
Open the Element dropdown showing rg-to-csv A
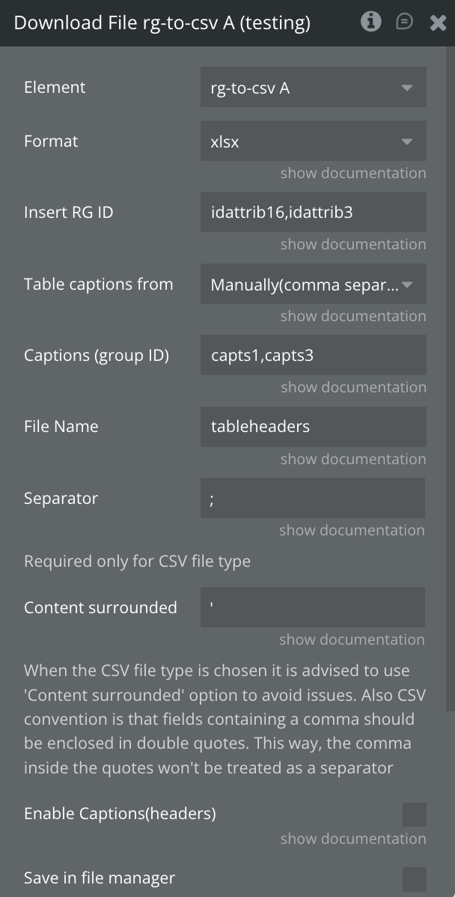pos(313,88)
